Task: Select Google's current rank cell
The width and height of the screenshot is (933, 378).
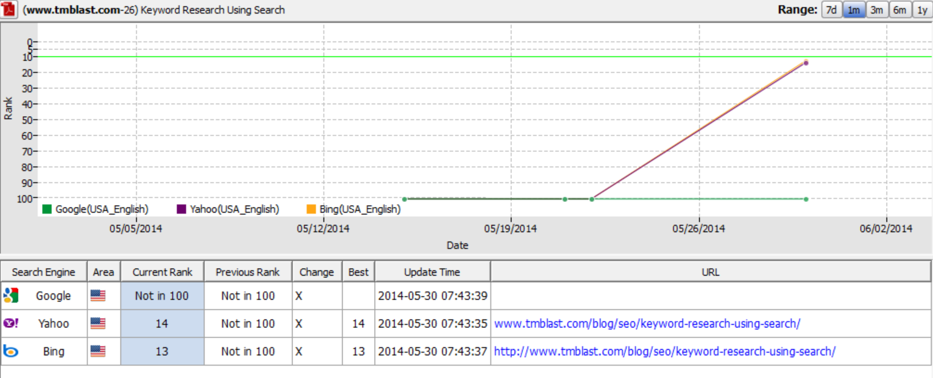Action: [x=162, y=296]
